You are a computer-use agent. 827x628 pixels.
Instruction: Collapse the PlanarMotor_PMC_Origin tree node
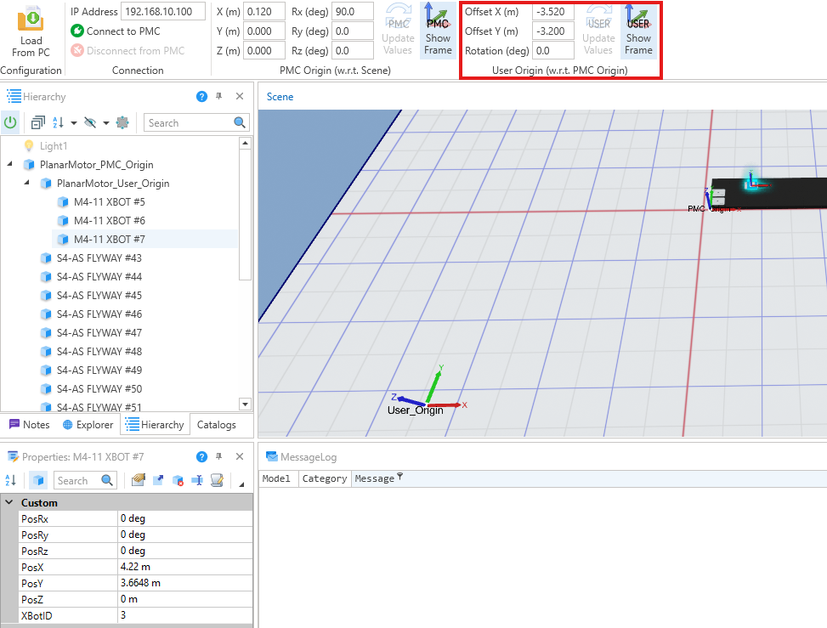[9, 164]
